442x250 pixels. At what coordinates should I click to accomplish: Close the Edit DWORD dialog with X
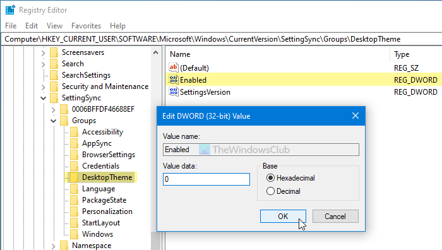pyautogui.click(x=355, y=116)
